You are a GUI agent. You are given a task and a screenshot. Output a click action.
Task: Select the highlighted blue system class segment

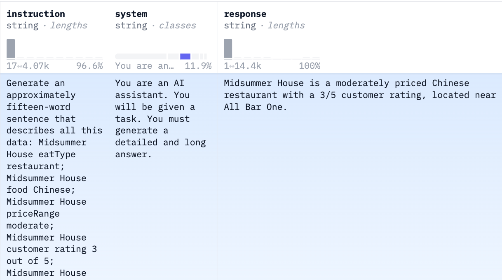[185, 56]
